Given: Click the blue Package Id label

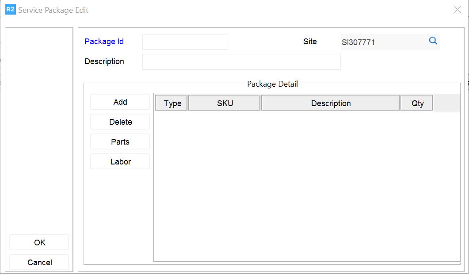Looking at the screenshot, I should tap(104, 42).
